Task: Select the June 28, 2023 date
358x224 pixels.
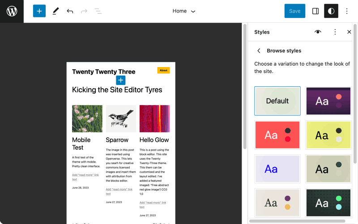Action: coord(81,188)
